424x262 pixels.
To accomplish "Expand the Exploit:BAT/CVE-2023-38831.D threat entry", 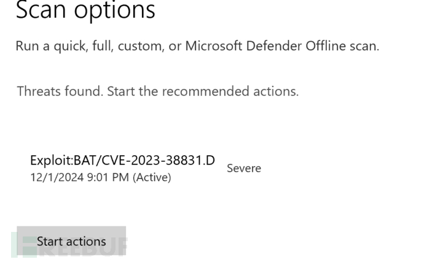I will click(122, 161).
